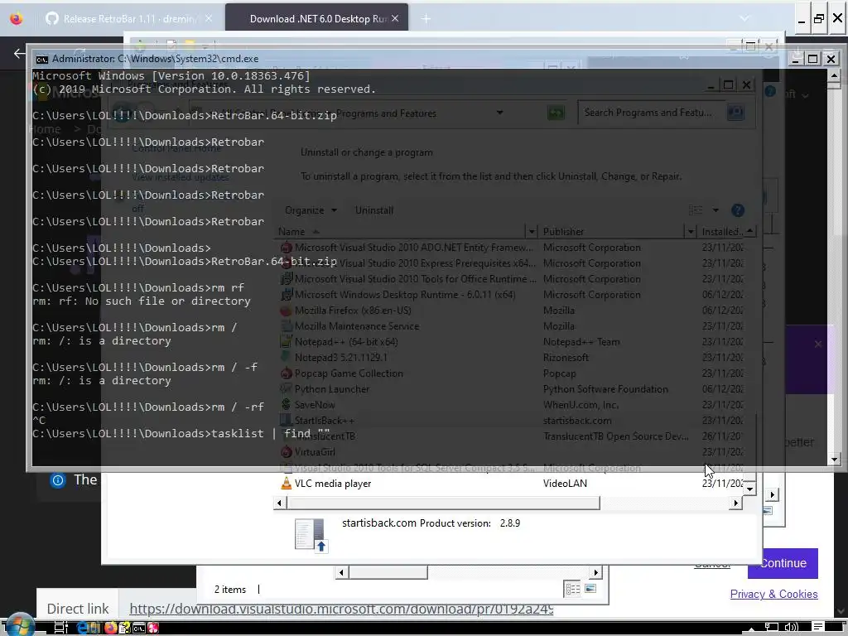This screenshot has width=848, height=636.
Task: Click programs list horizontal scrollbar left arrow
Action: coord(280,503)
